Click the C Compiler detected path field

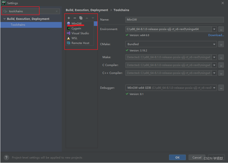point(169,65)
